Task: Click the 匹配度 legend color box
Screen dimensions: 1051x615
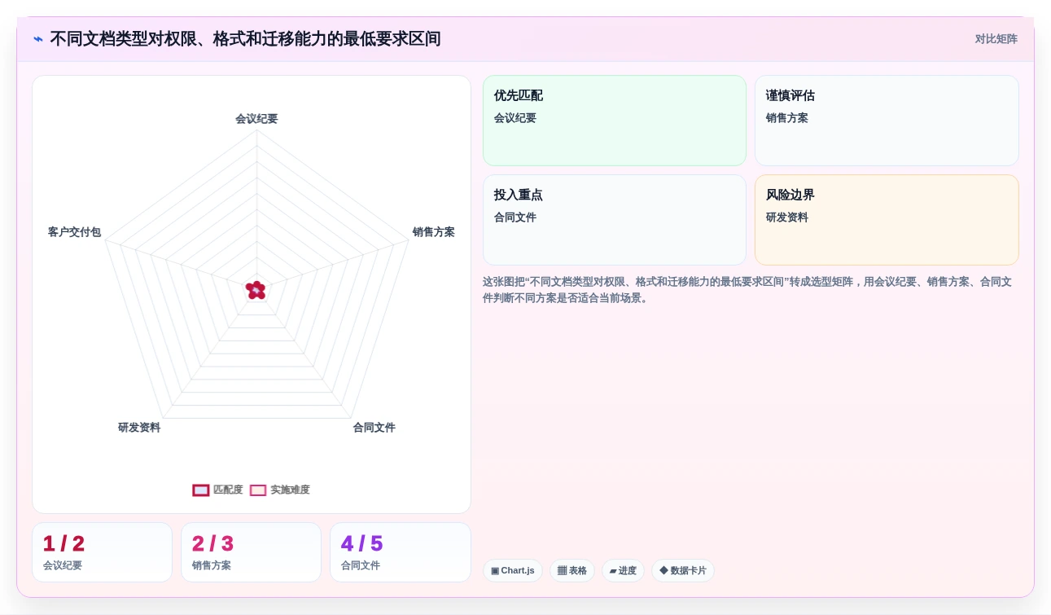Action: [201, 490]
